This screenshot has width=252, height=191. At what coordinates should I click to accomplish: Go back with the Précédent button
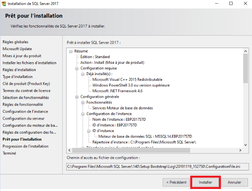[x=176, y=183]
